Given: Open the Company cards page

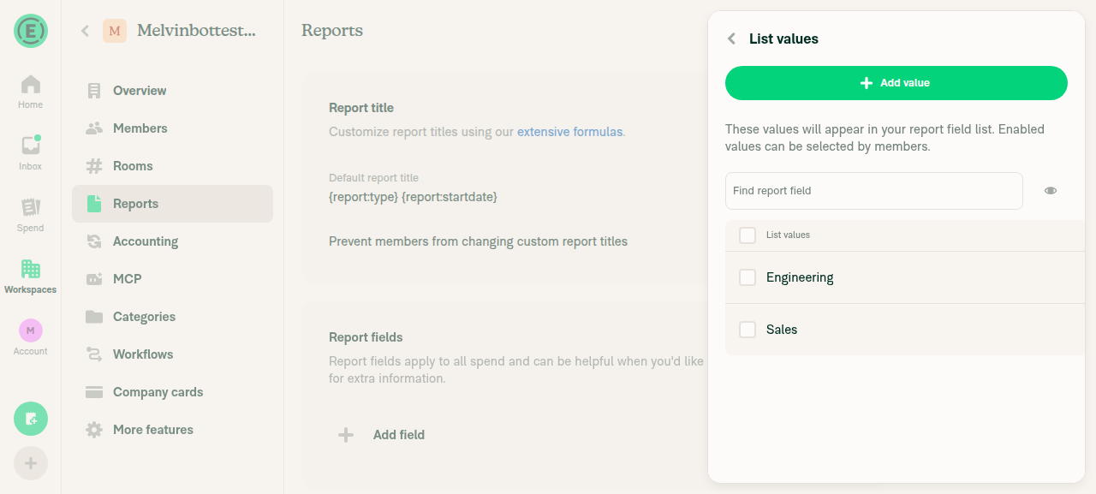Looking at the screenshot, I should [x=172, y=392].
